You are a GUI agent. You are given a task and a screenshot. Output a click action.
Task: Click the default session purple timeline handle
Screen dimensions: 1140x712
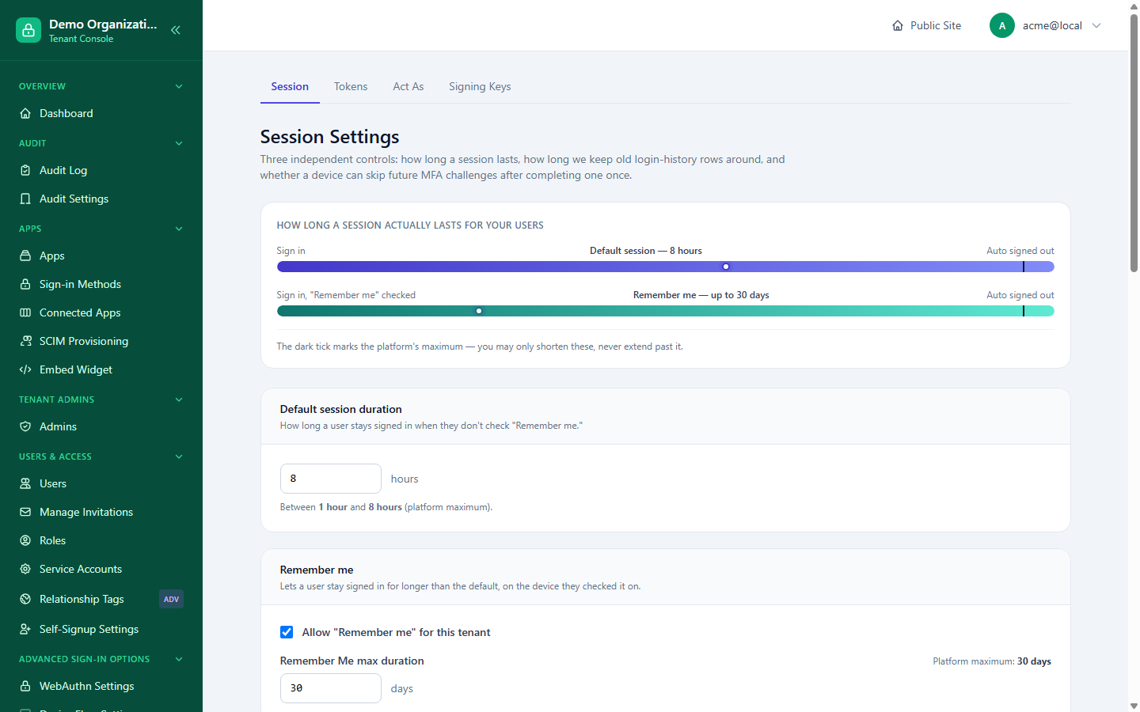pyautogui.click(x=726, y=267)
